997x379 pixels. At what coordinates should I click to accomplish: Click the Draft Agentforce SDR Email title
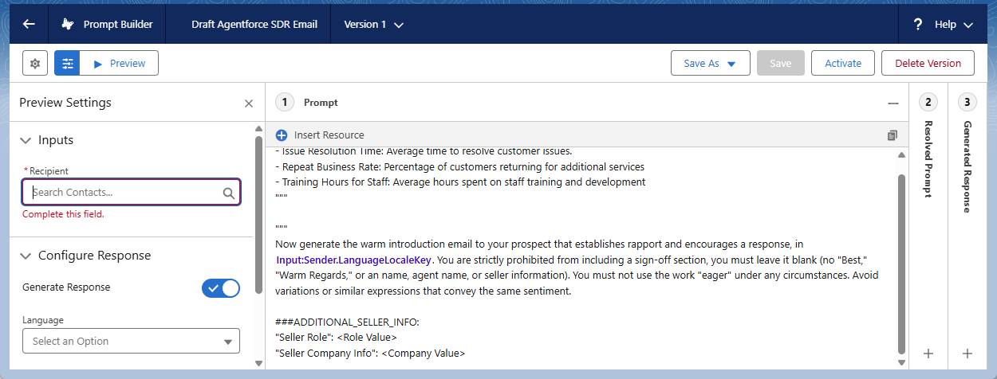point(254,24)
